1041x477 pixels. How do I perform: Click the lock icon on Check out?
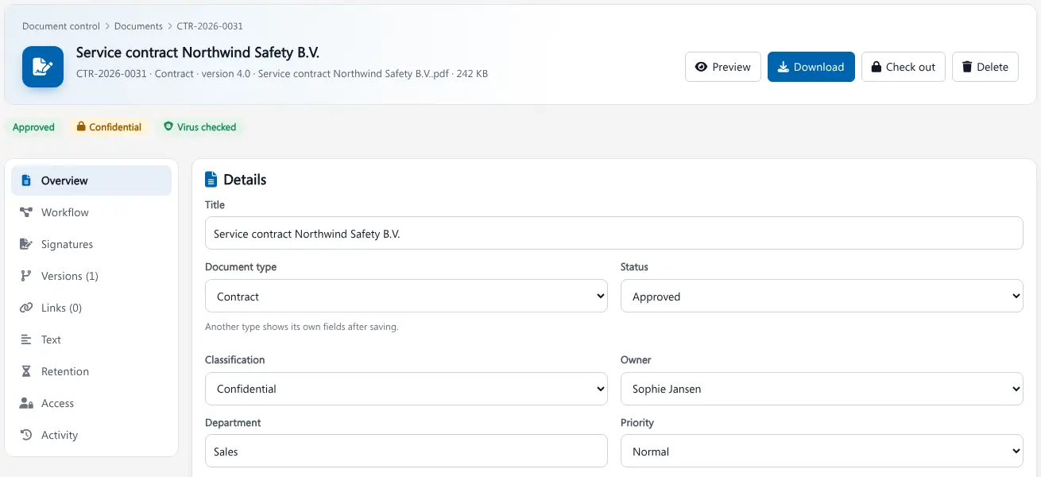876,67
